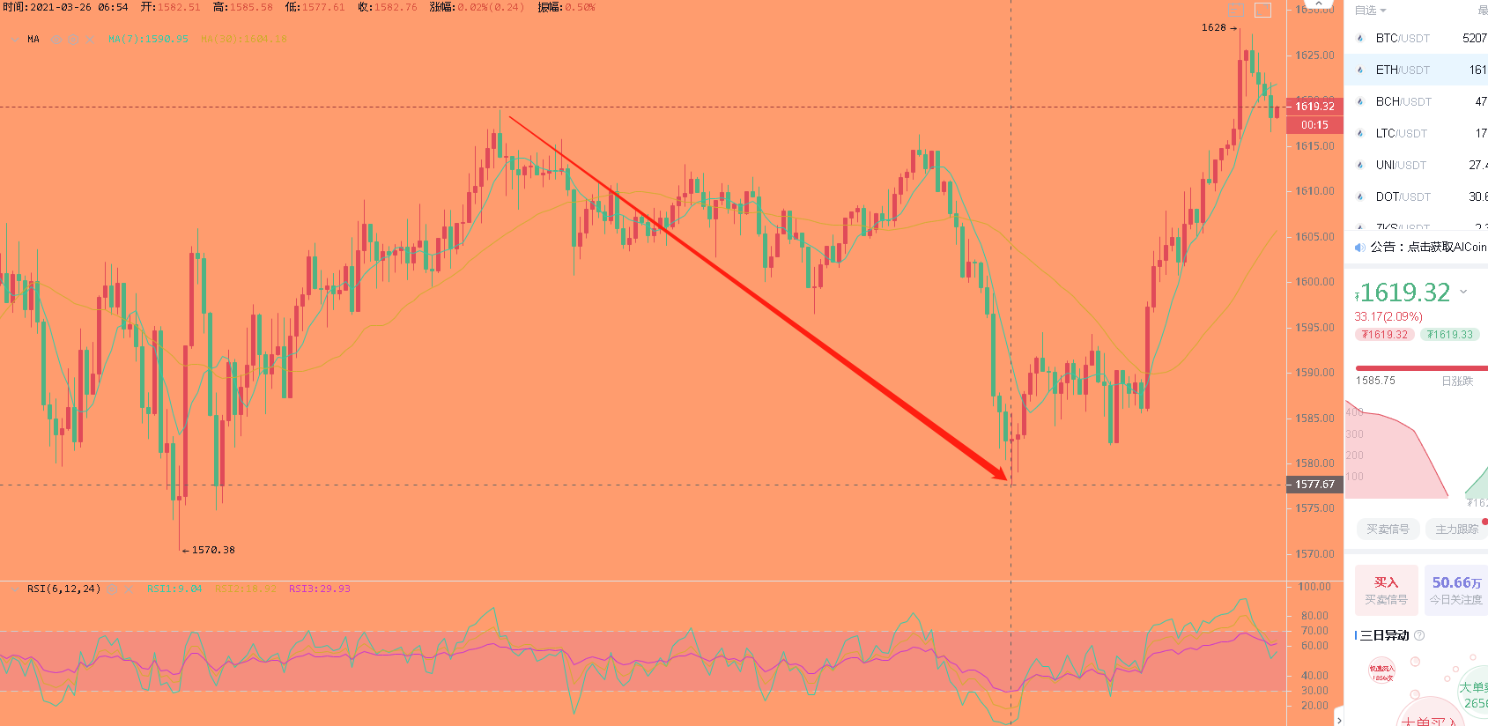Open the 买卖信号 tab button
The width and height of the screenshot is (1488, 726).
[1388, 530]
